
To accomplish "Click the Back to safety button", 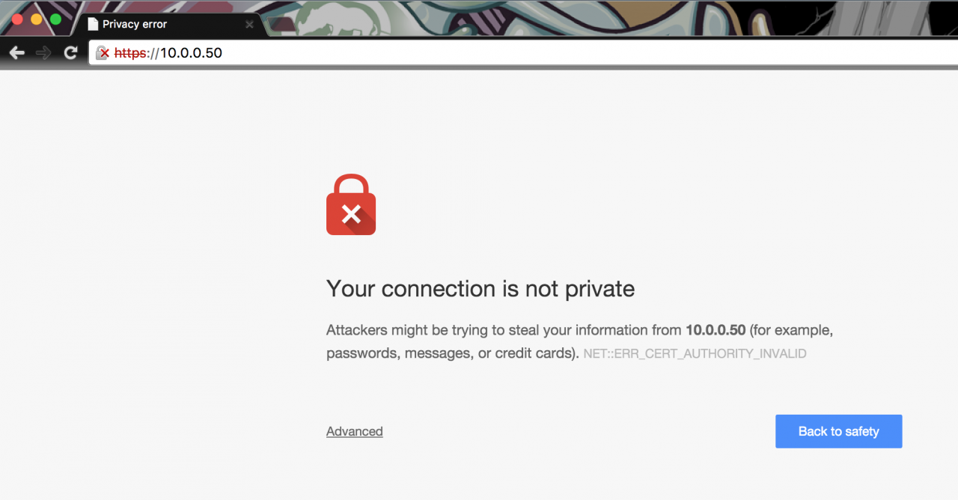I will point(838,431).
